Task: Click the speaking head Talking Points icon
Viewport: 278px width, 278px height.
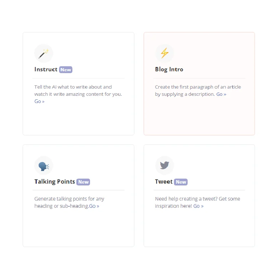Action: coord(44,166)
